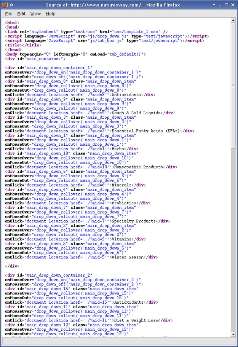Click the css/template_1.css link in source

coord(137,32)
